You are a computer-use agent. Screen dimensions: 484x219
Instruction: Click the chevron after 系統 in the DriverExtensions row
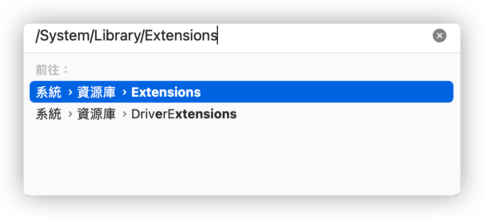(x=70, y=114)
